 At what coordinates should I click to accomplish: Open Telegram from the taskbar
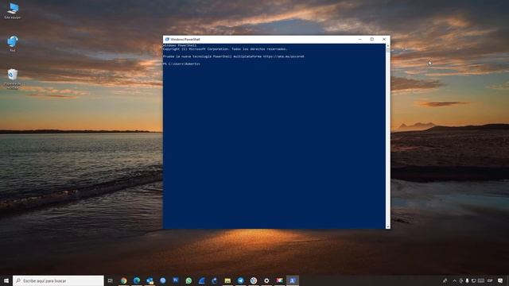(240, 280)
